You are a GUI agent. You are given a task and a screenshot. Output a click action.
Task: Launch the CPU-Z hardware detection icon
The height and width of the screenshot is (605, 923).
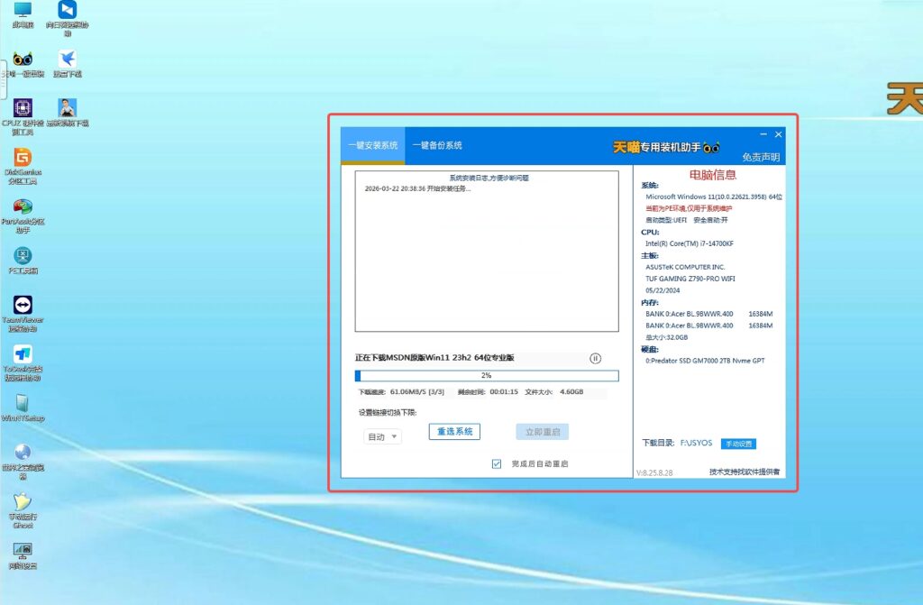point(23,109)
